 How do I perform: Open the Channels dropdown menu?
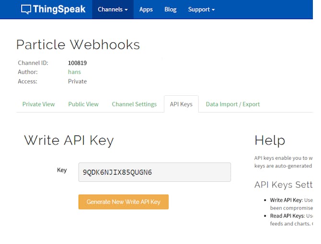pos(113,10)
